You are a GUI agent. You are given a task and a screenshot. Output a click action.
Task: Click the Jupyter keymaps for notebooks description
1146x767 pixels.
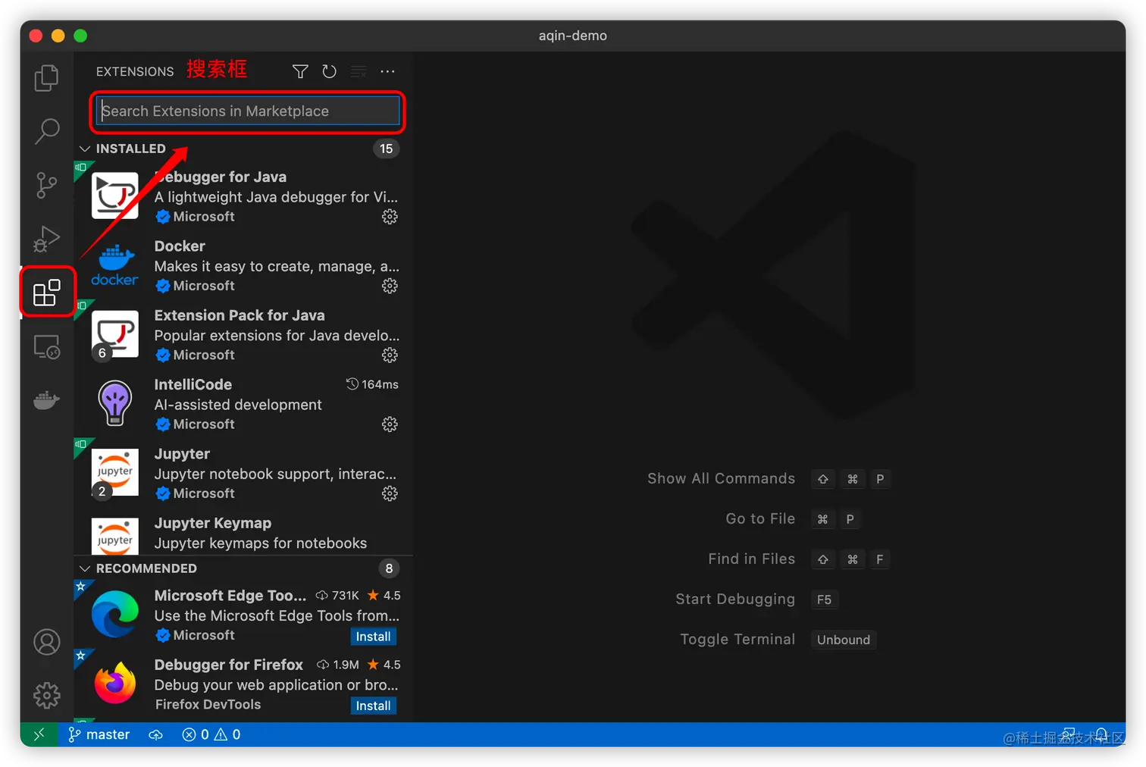261,543
